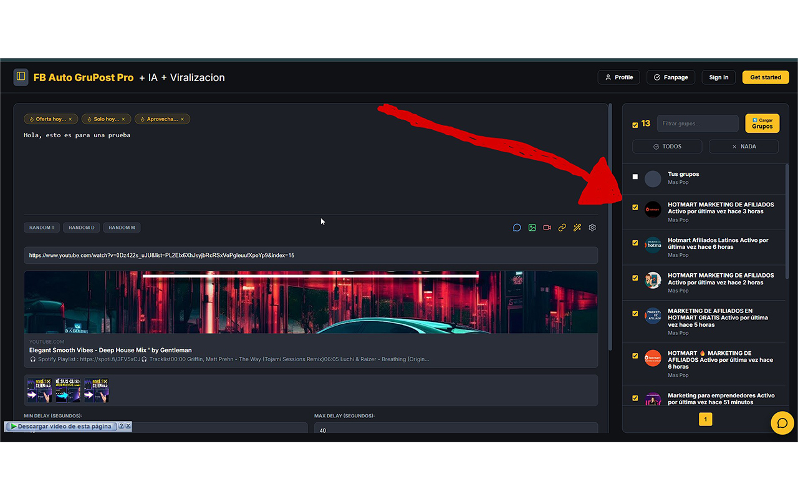Viewport: 798px width, 499px height.
Task: Click the 'FB Auto GruPost Pro' title
Action: pyautogui.click(x=84, y=77)
